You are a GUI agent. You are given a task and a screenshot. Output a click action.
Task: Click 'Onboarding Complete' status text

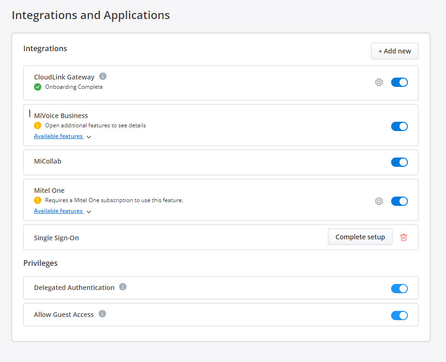[74, 87]
